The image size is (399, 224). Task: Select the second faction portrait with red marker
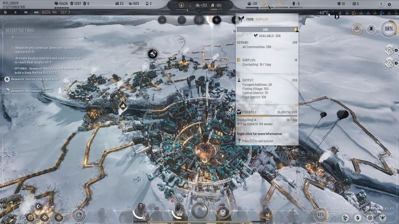coord(179,212)
